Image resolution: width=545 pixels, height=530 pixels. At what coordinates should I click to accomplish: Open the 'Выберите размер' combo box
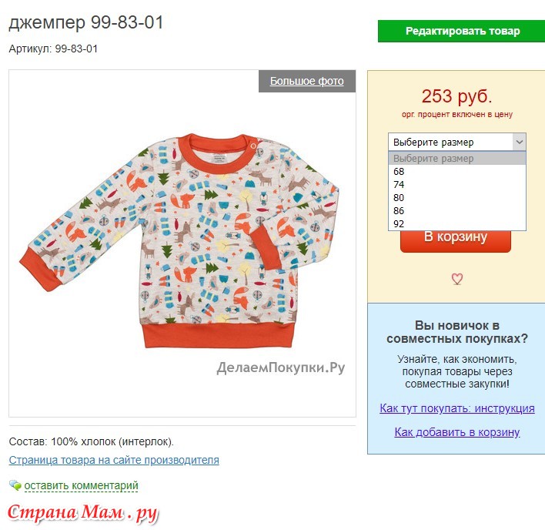click(x=456, y=142)
